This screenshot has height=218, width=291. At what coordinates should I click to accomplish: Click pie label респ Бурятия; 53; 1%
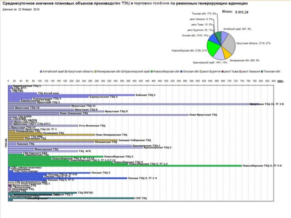pos(200,30)
